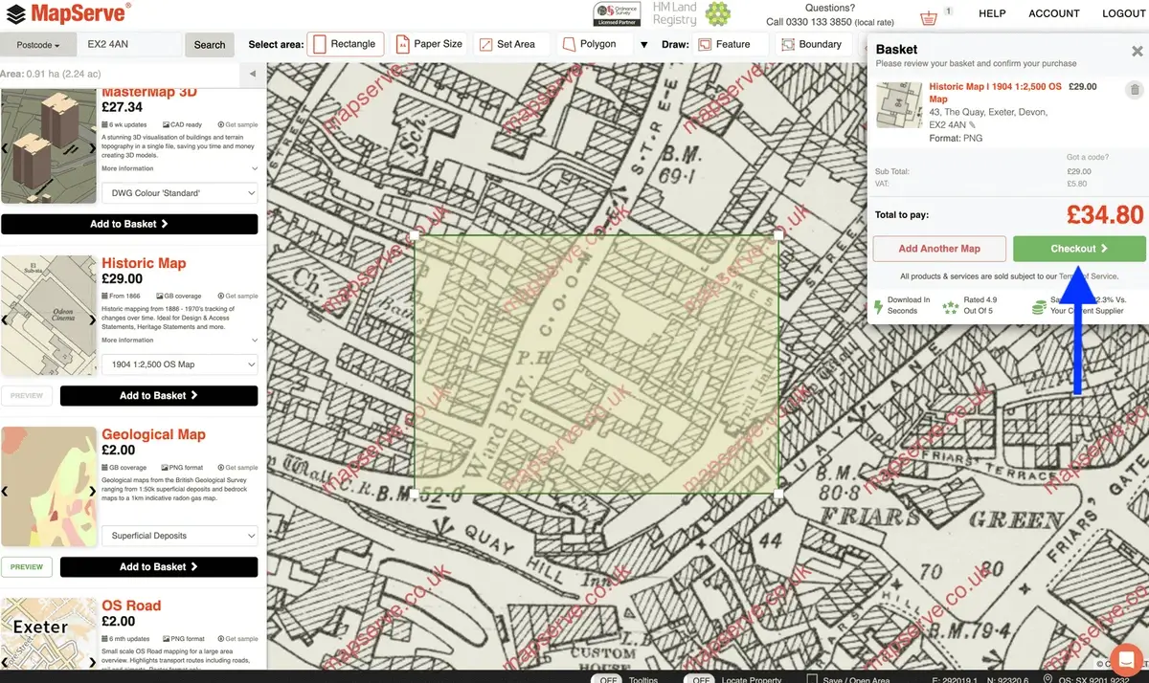The image size is (1149, 683).
Task: Show next Geological Map image
Action: (92, 491)
